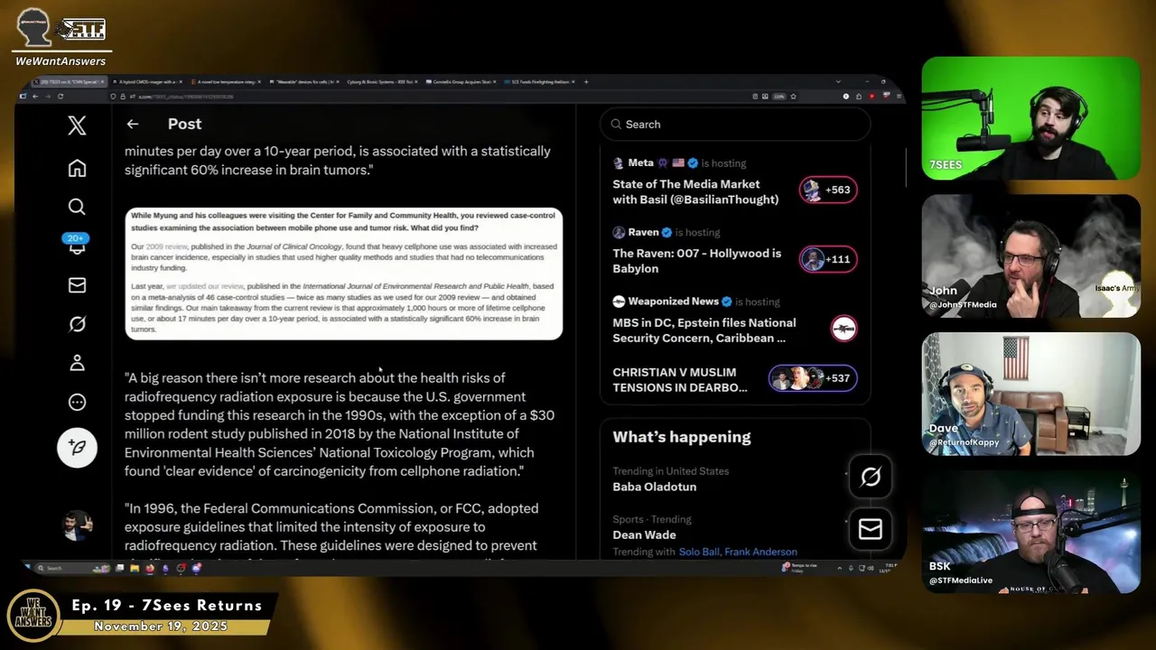Go back using the Post arrow
1156x650 pixels.
click(x=133, y=125)
